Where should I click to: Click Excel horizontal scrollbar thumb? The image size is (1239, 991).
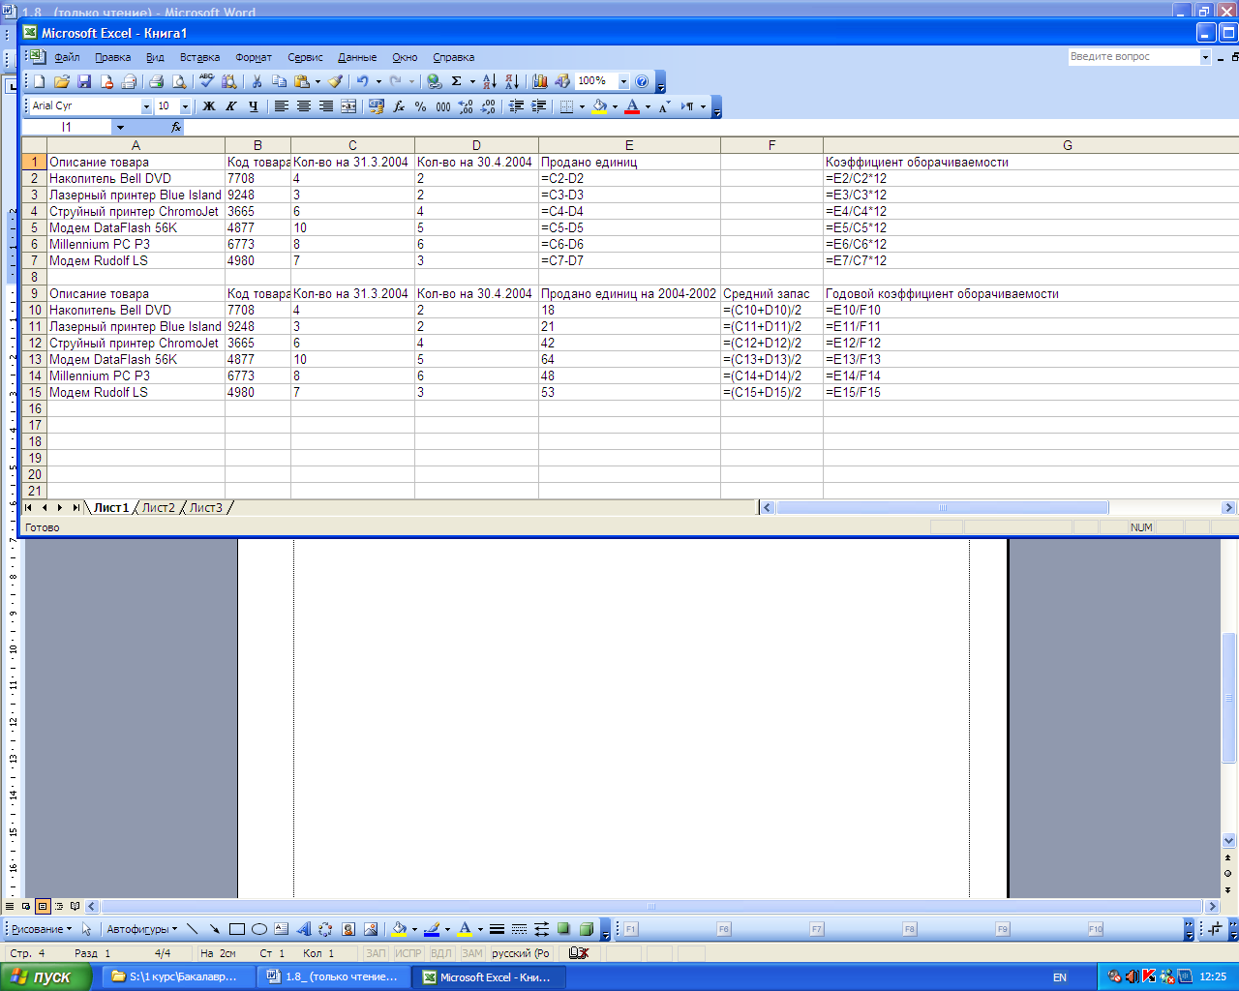click(942, 507)
